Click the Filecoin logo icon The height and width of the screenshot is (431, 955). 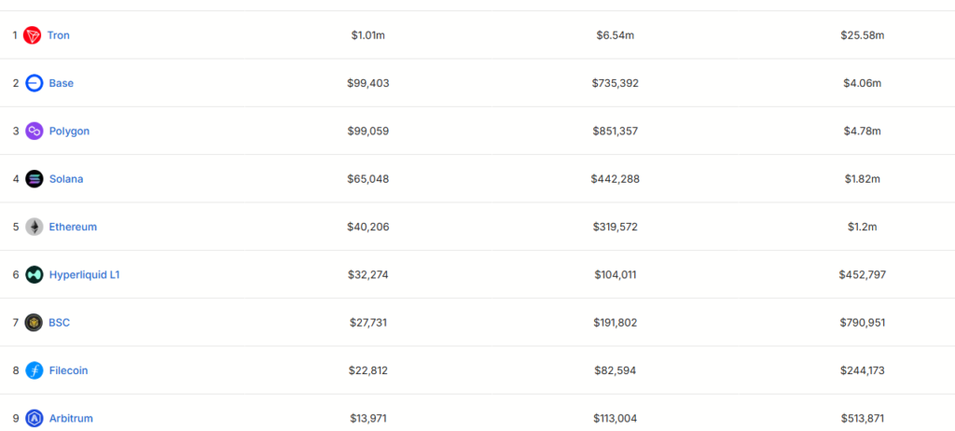[35, 370]
